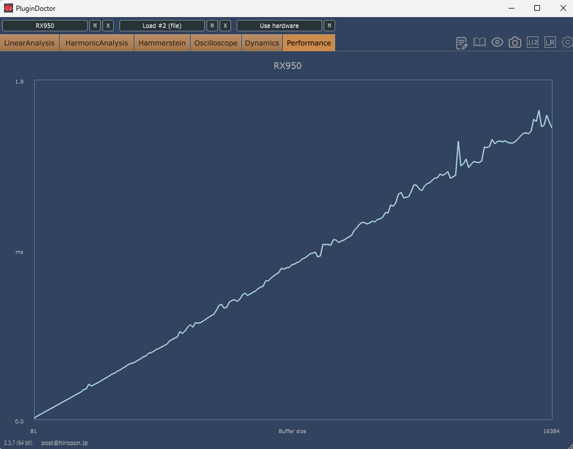Click the 0.0 y-axis minimum value

(19, 421)
